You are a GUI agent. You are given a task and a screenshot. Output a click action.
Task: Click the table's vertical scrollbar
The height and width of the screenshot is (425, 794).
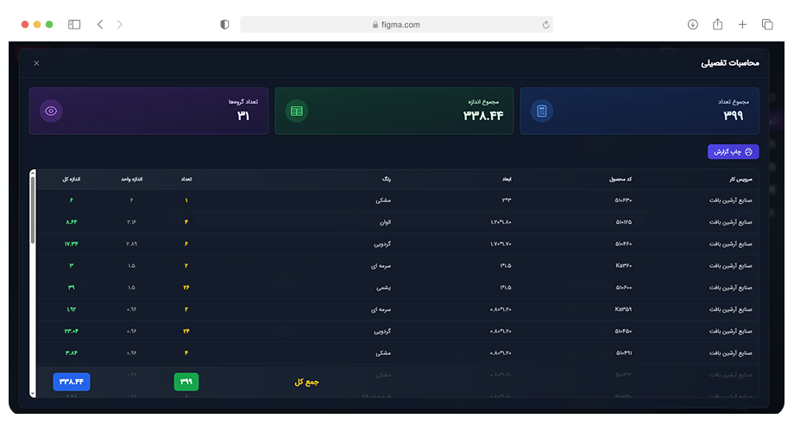coord(33,207)
